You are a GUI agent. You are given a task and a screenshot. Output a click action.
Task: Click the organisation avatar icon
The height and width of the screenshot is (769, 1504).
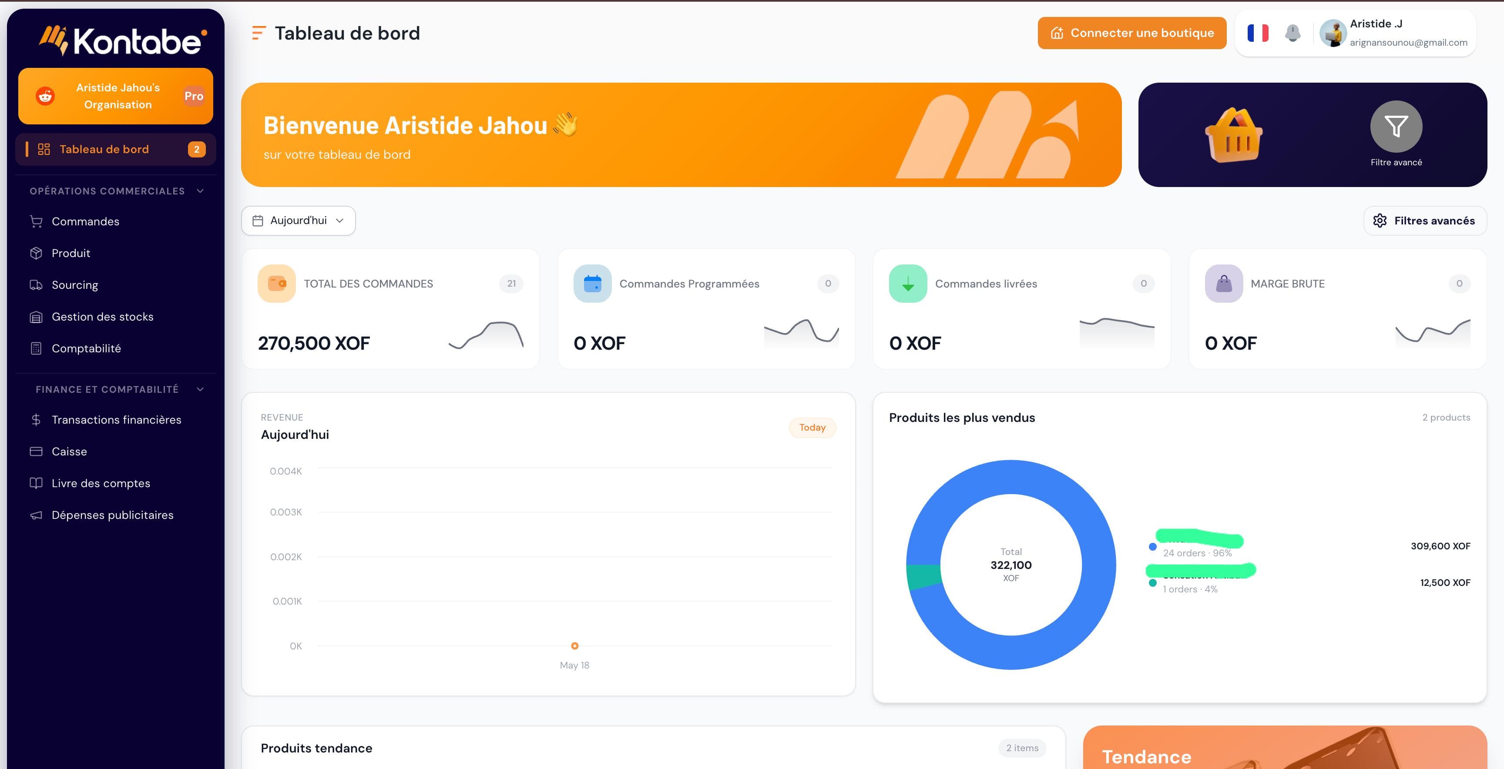45,96
